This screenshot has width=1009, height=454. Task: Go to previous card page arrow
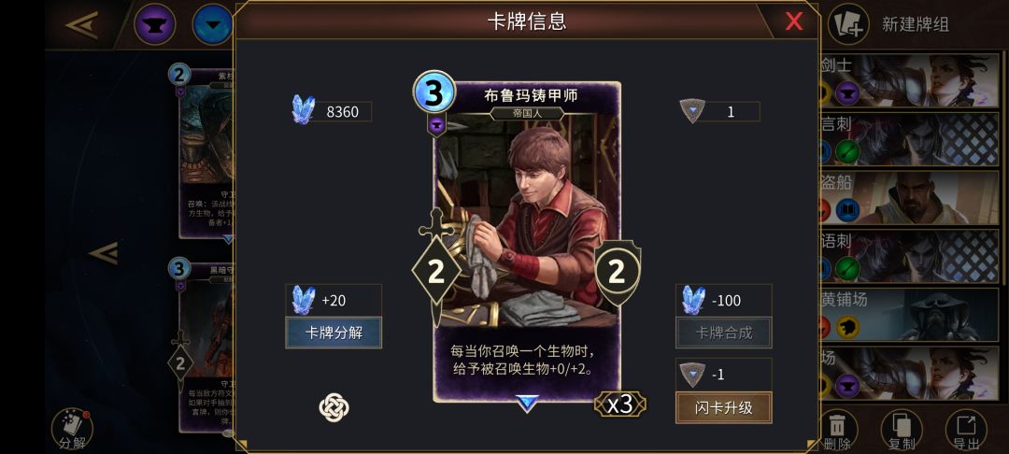click(x=103, y=253)
